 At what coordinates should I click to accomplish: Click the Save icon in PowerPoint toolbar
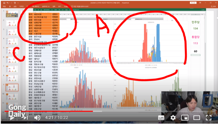point(4,3)
